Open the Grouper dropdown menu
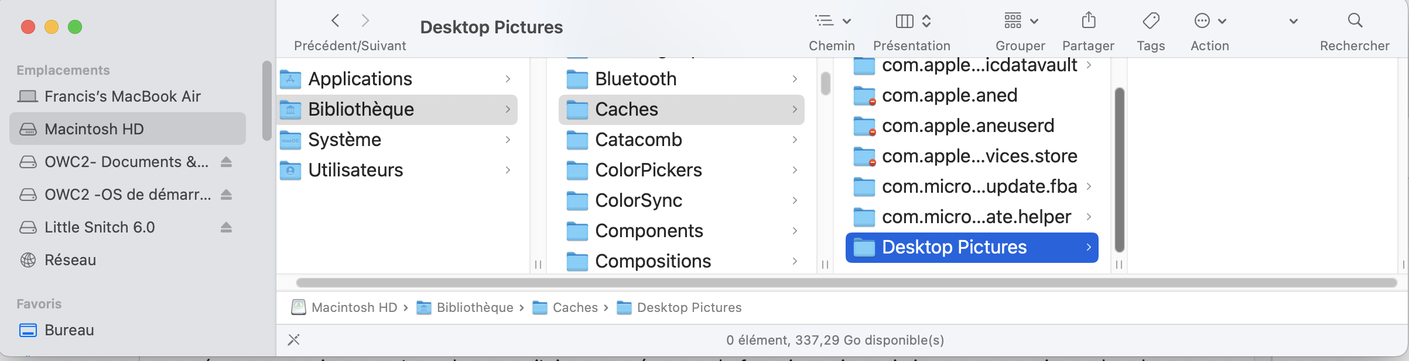 tap(1020, 21)
